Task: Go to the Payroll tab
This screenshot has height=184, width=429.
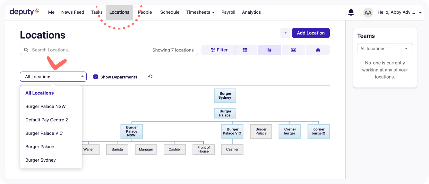Action: point(228,12)
